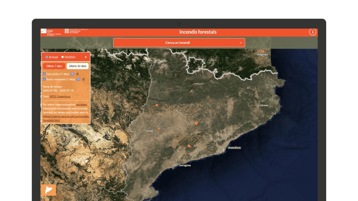Open the info button in the header
The width and height of the screenshot is (358, 201).
(312, 32)
